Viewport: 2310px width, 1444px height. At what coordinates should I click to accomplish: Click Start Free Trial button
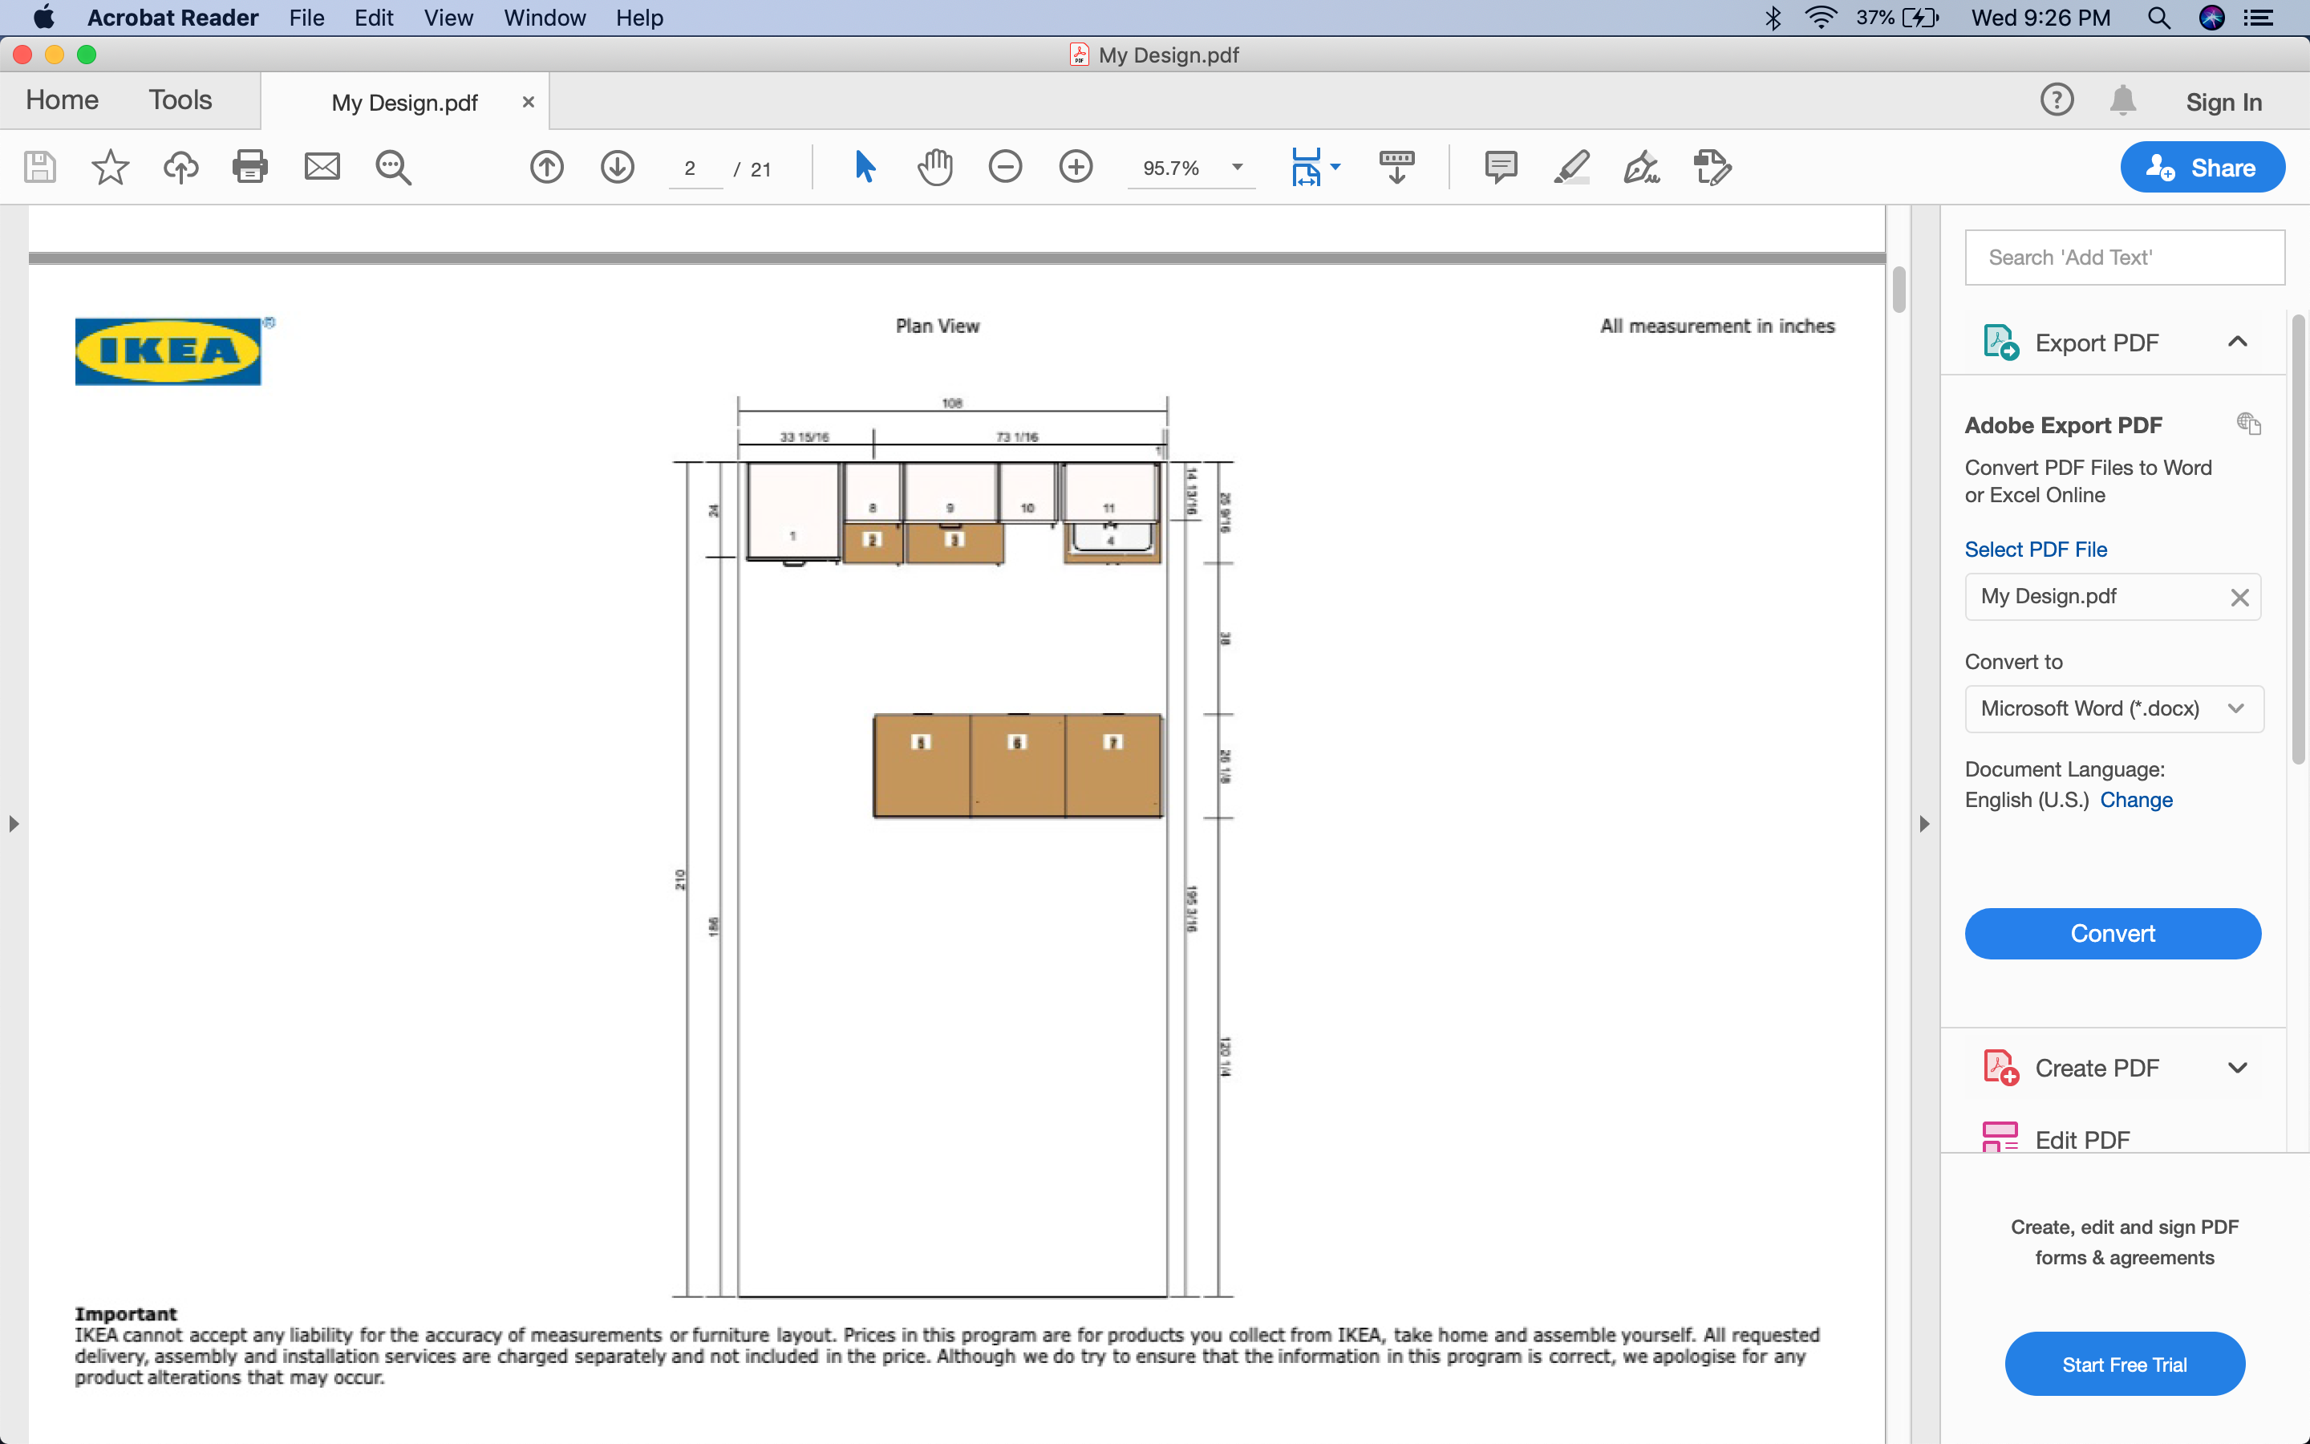click(2125, 1364)
